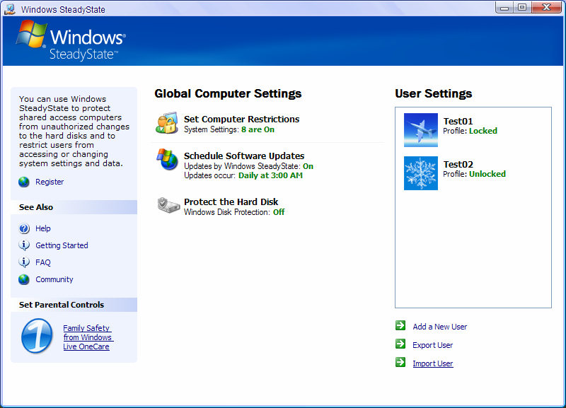Image resolution: width=566 pixels, height=408 pixels.
Task: Click the Add a New User arrow icon
Action: click(x=400, y=327)
